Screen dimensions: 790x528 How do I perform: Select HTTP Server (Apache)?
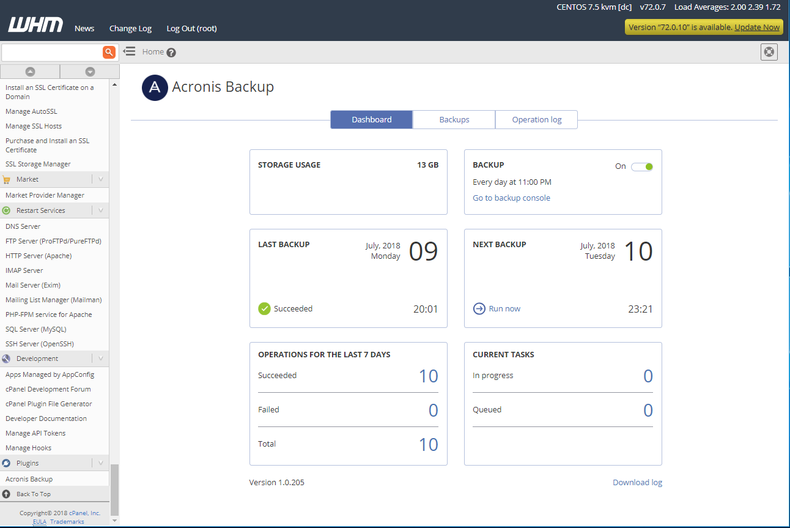(39, 256)
